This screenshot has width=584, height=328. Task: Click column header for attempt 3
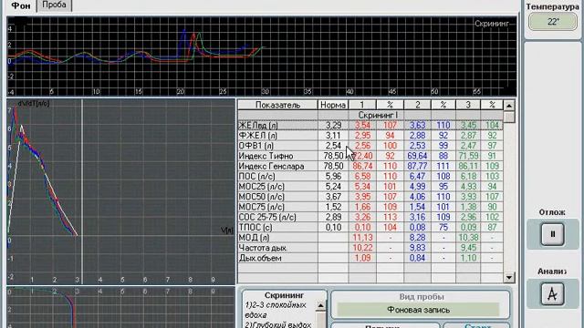tap(468, 105)
